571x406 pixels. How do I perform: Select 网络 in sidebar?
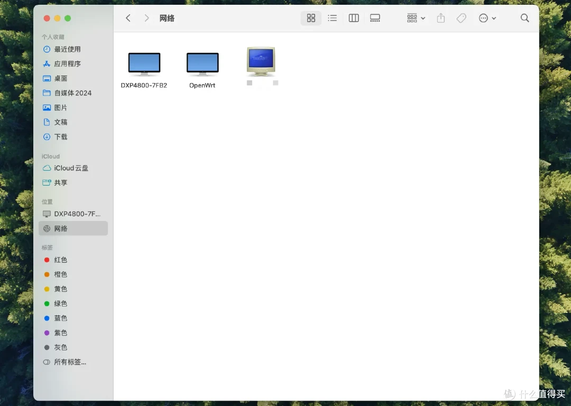(x=73, y=228)
